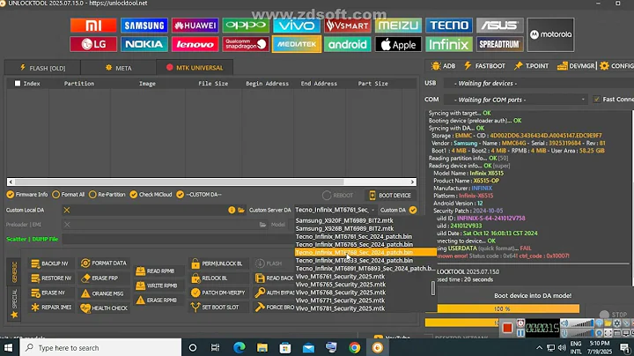Select the Infinix brand logo
Image resolution: width=634 pixels, height=356 pixels.
point(449,44)
